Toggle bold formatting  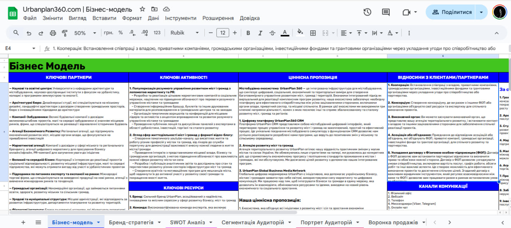(x=248, y=33)
